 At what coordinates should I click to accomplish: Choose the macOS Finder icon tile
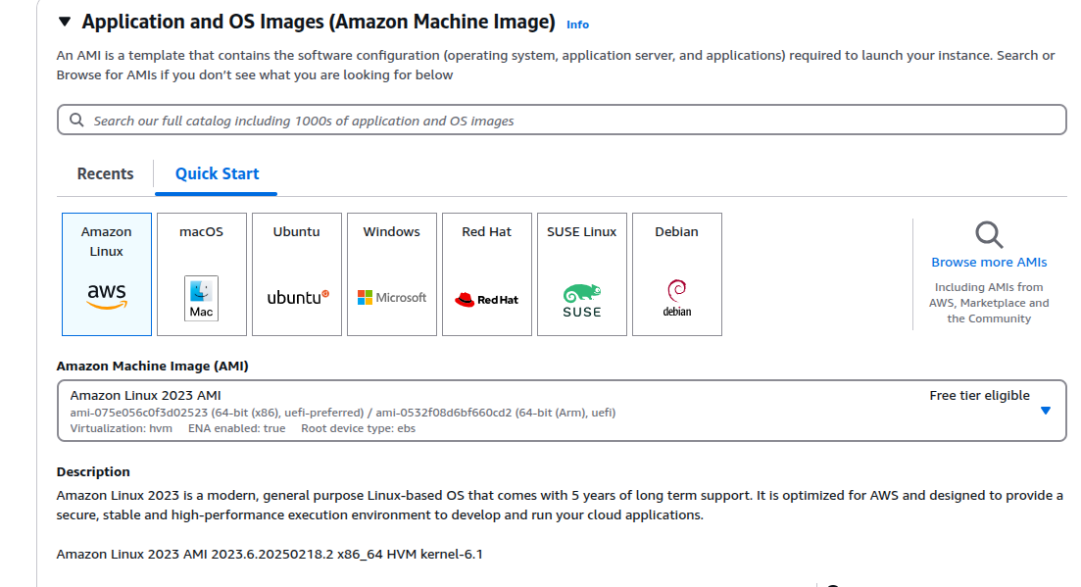(202, 274)
